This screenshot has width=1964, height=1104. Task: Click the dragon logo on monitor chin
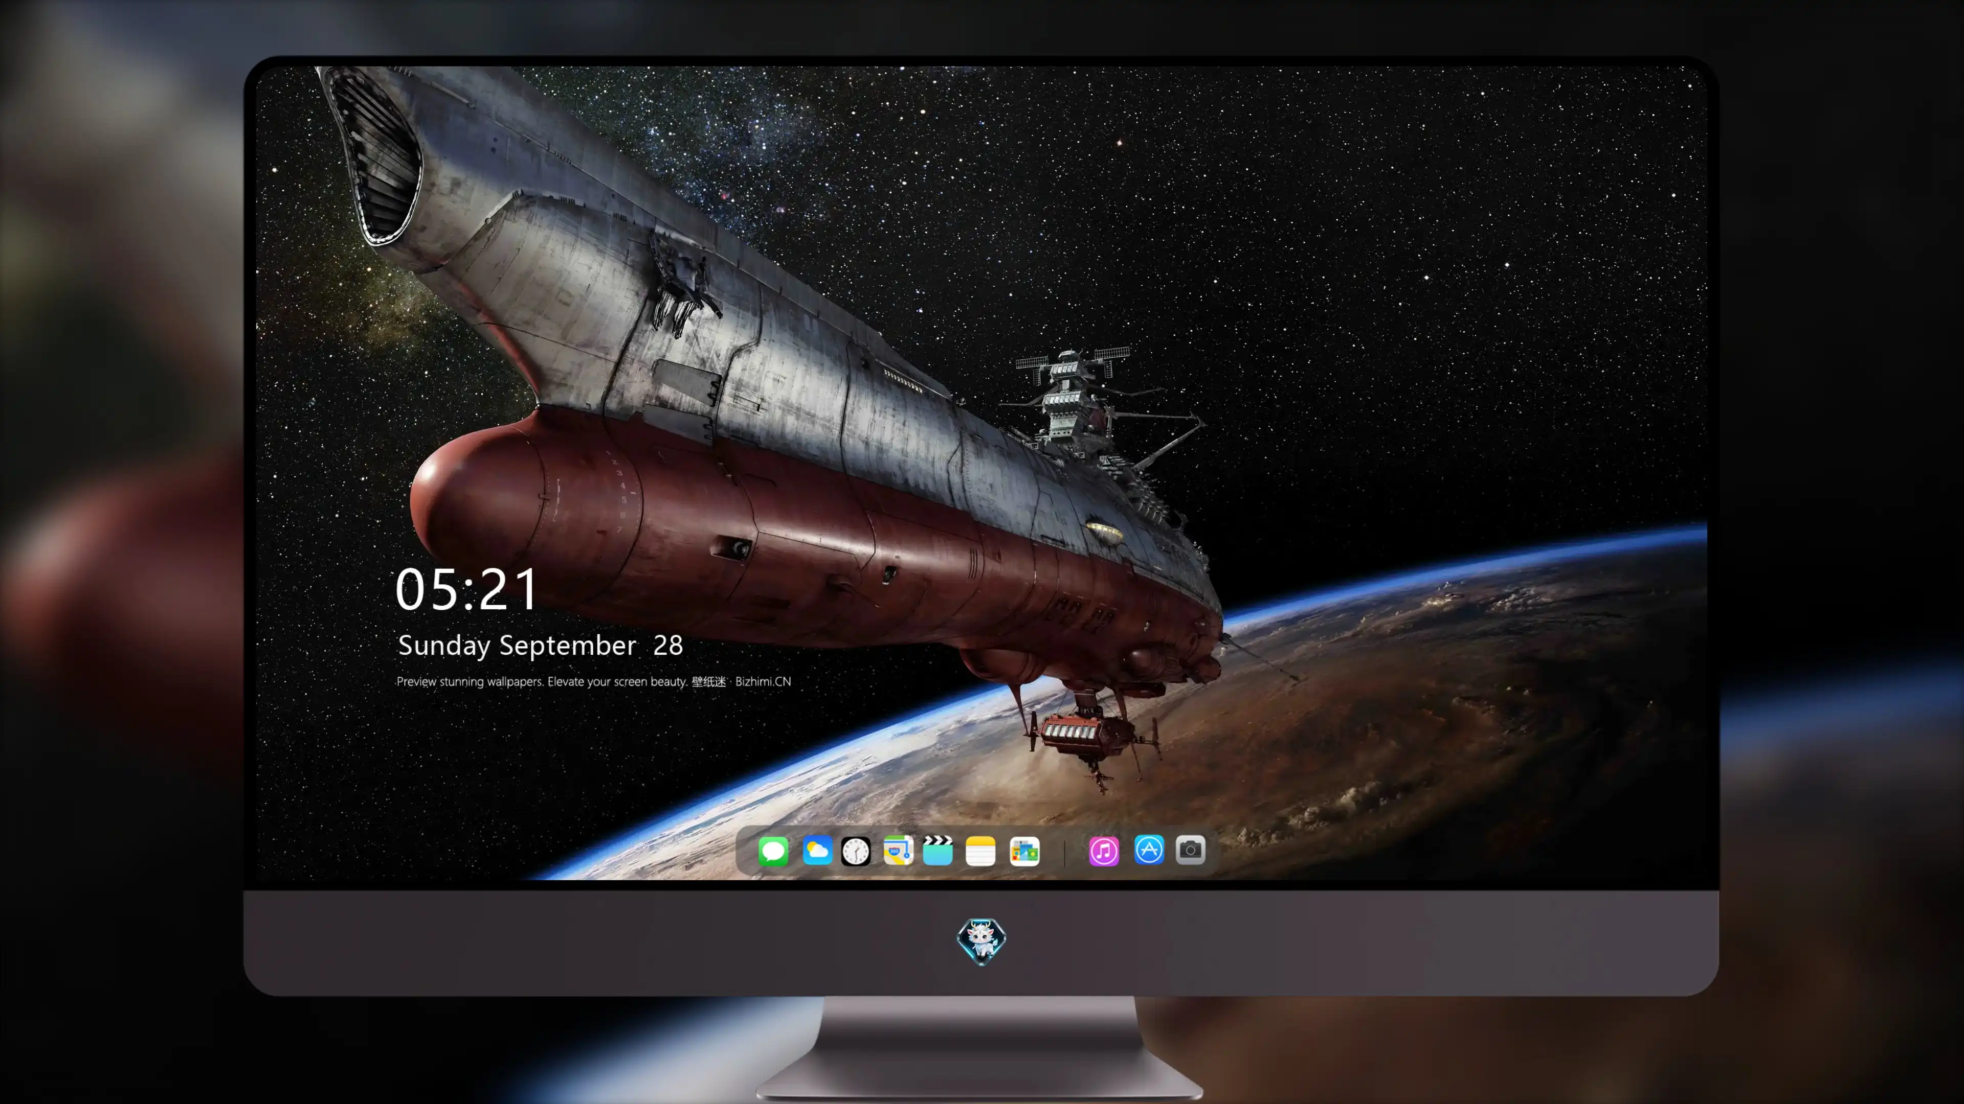pyautogui.click(x=981, y=941)
